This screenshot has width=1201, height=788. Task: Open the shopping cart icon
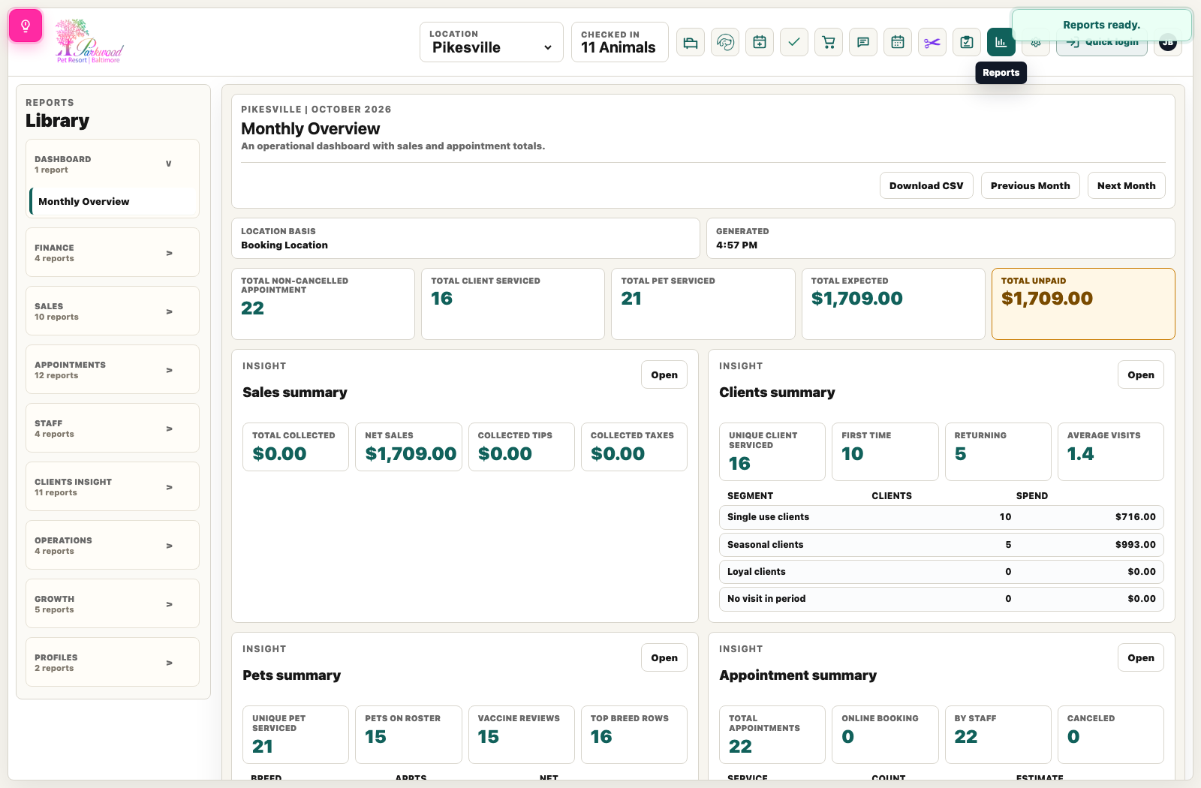[829, 42]
